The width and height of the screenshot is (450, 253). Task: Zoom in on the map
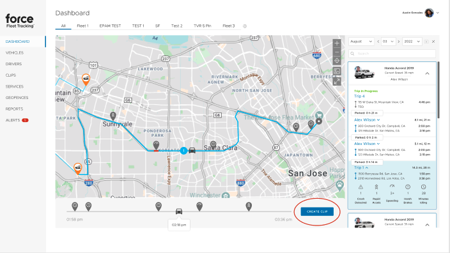(x=337, y=43)
